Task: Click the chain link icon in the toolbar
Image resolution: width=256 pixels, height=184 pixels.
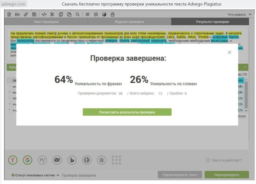Action: pos(26,14)
